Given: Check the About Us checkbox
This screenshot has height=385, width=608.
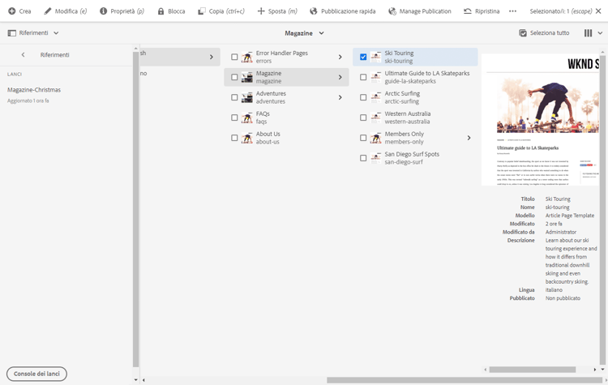Looking at the screenshot, I should 234,138.
